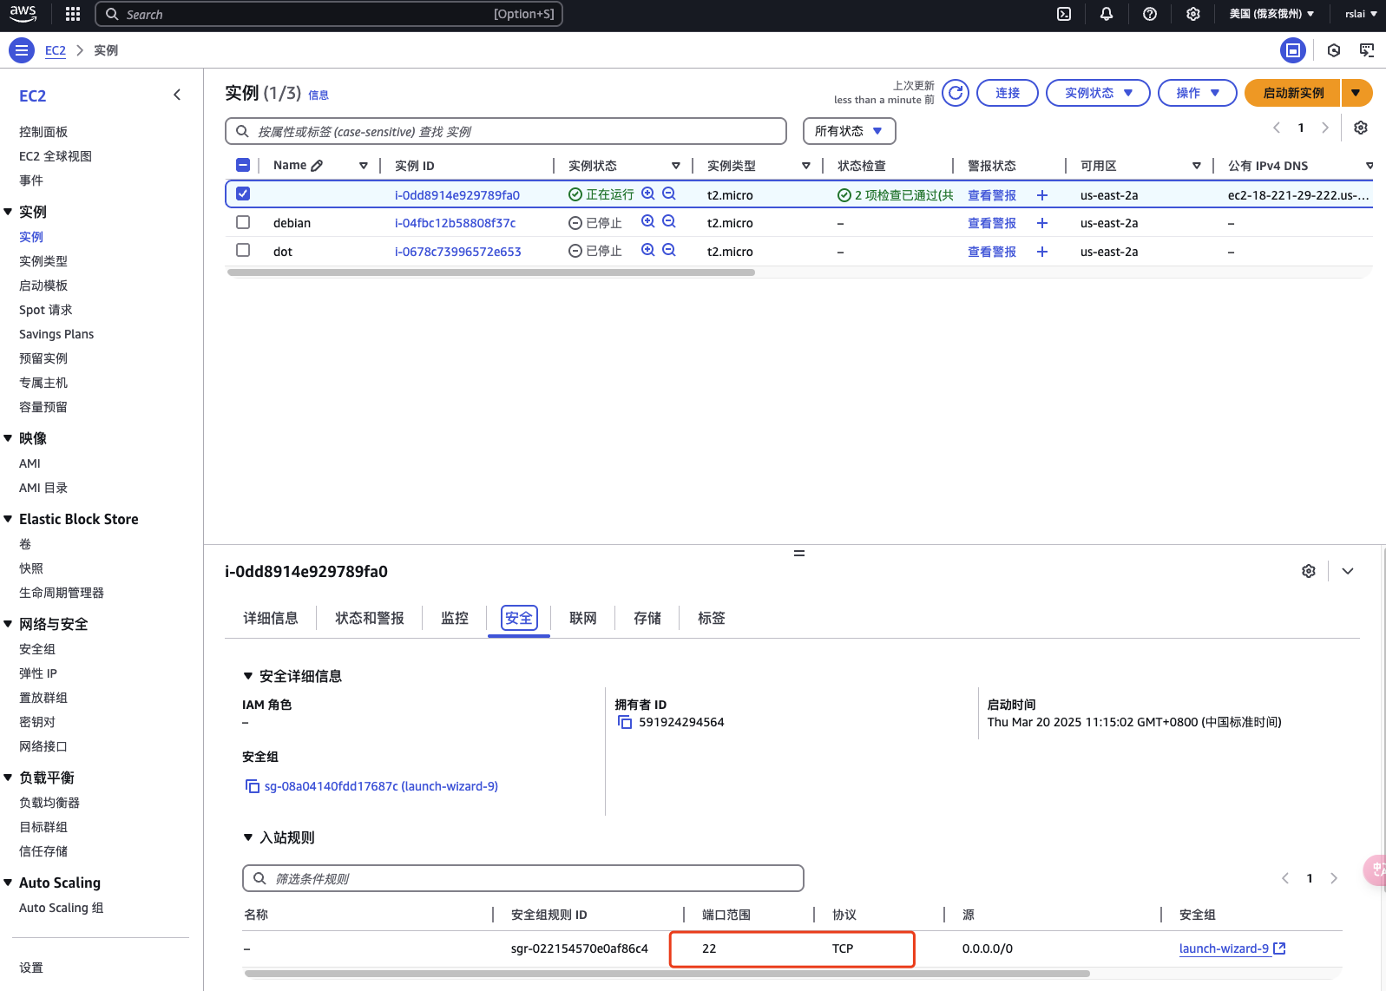Image resolution: width=1386 pixels, height=991 pixels.
Task: Click the 连接 connect button
Action: tap(1008, 93)
